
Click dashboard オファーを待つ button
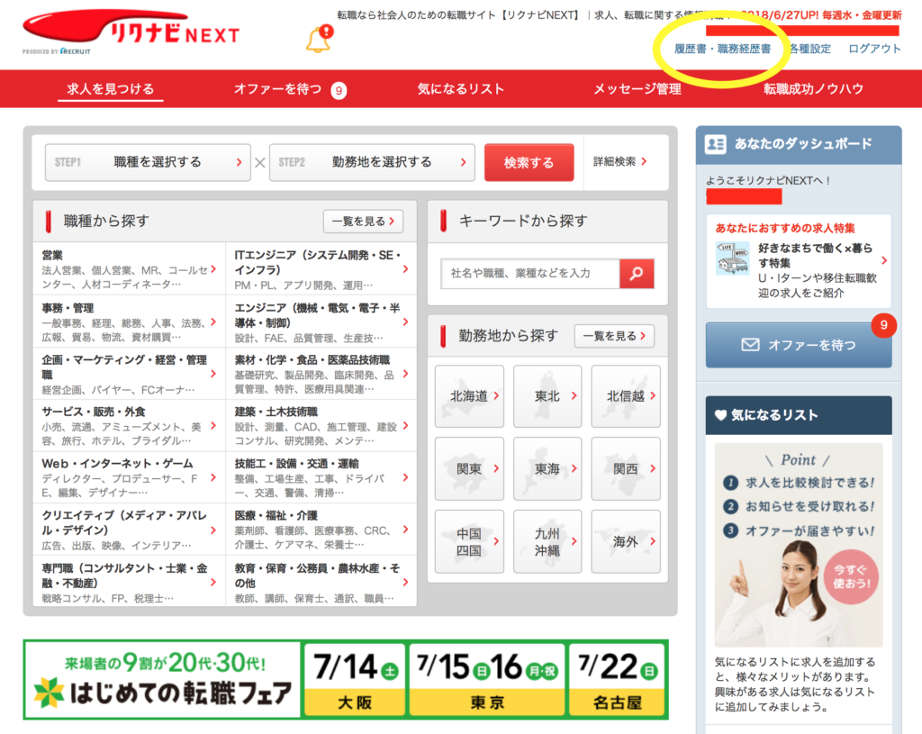[799, 345]
